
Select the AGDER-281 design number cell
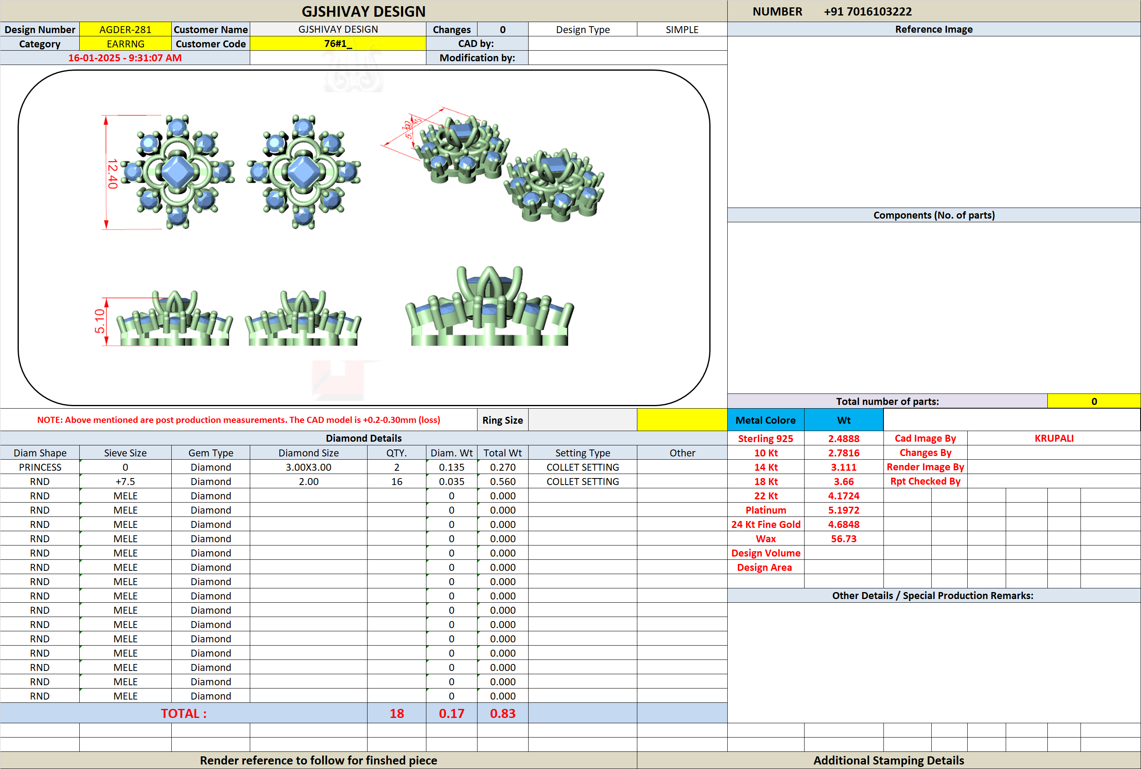[125, 29]
